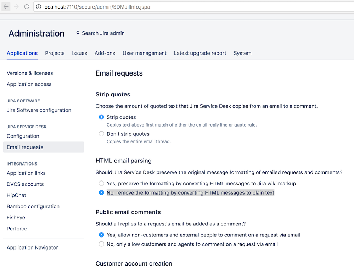The width and height of the screenshot is (354, 268).
Task: Click the search magnifier icon
Action: pyautogui.click(x=78, y=33)
